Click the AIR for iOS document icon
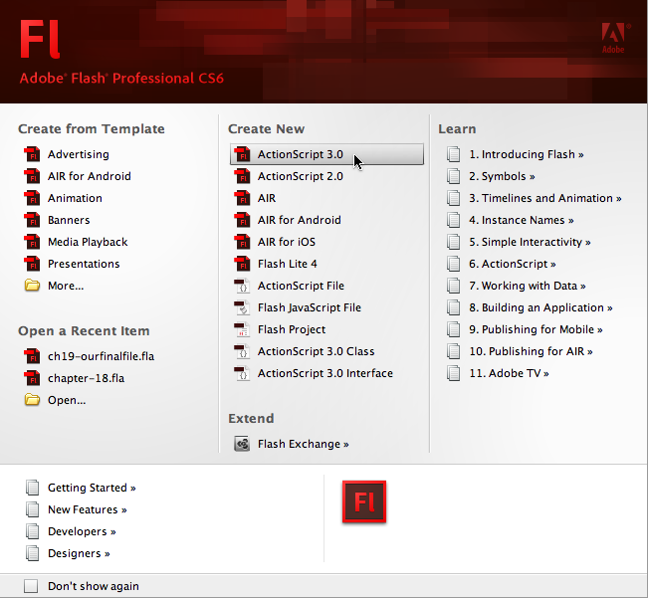Image resolution: width=648 pixels, height=598 pixels. (241, 242)
